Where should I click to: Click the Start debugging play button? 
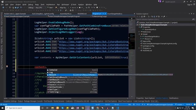(50, 8)
